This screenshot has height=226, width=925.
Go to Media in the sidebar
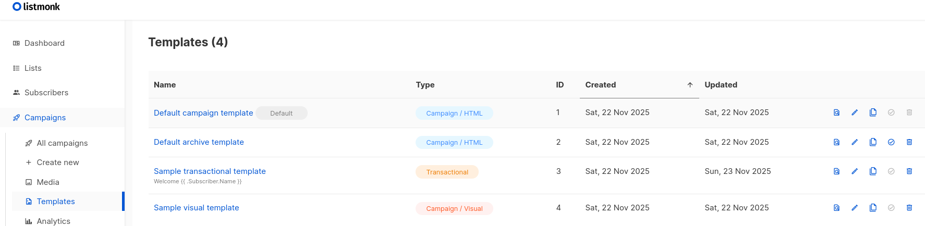[48, 182]
